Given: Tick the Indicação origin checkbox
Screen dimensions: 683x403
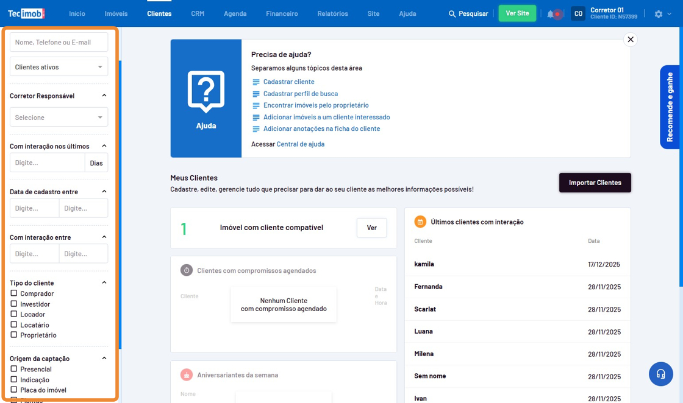Looking at the screenshot, I should point(14,379).
